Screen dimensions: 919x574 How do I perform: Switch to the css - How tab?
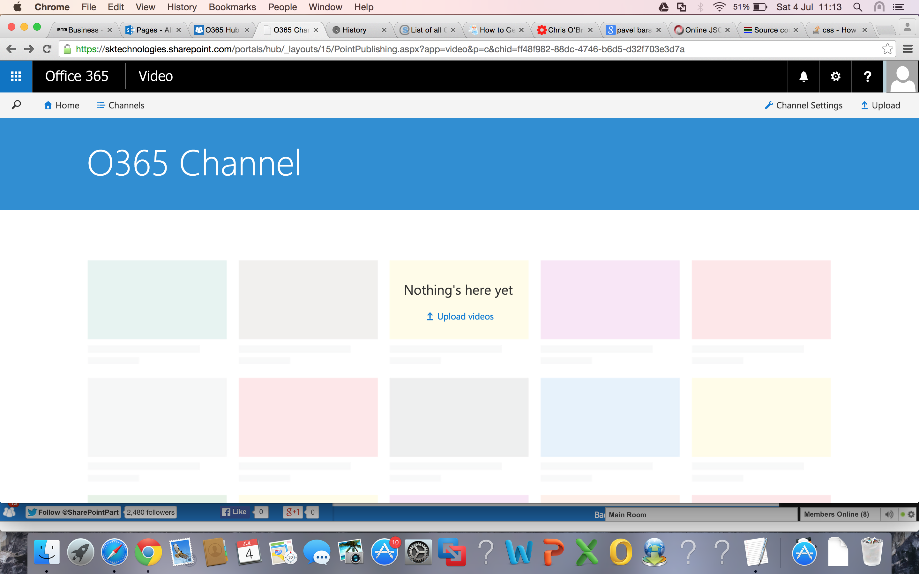point(839,30)
